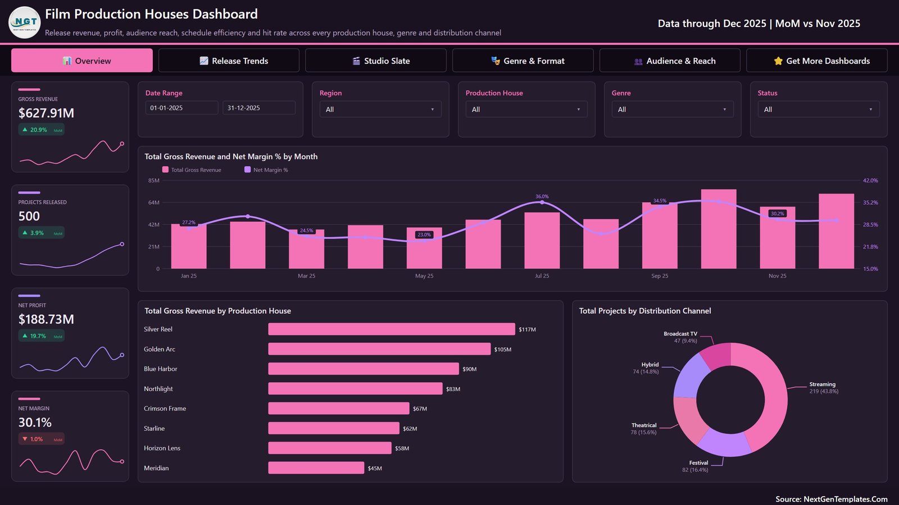
Task: Expand the Region dropdown
Action: pos(380,109)
